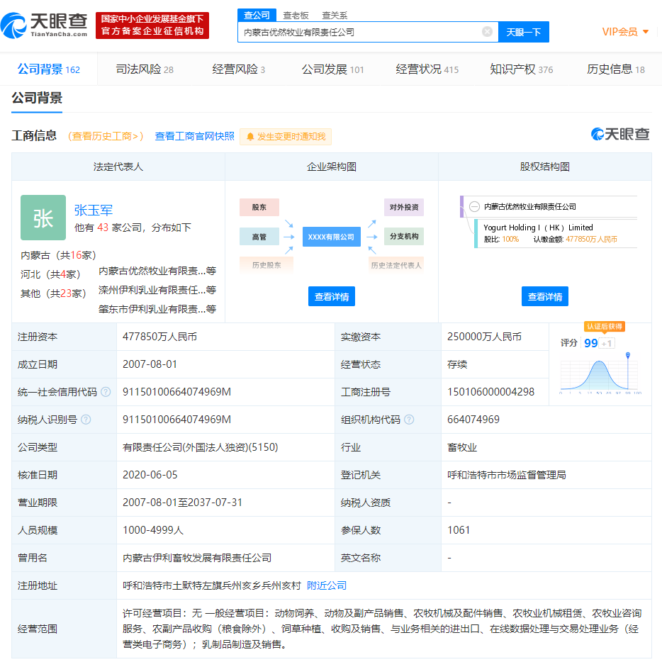
Task: Select 人员规模 value 1000-4999人
Action: [x=153, y=530]
